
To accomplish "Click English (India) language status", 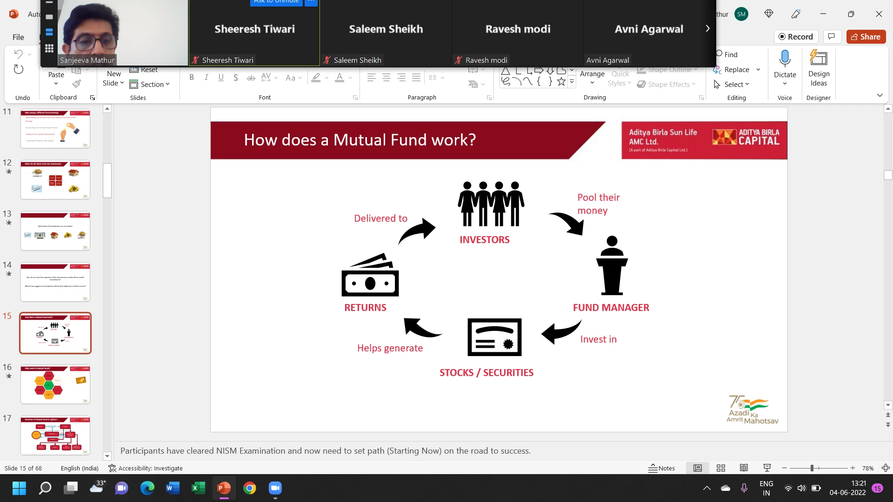I will pos(80,468).
